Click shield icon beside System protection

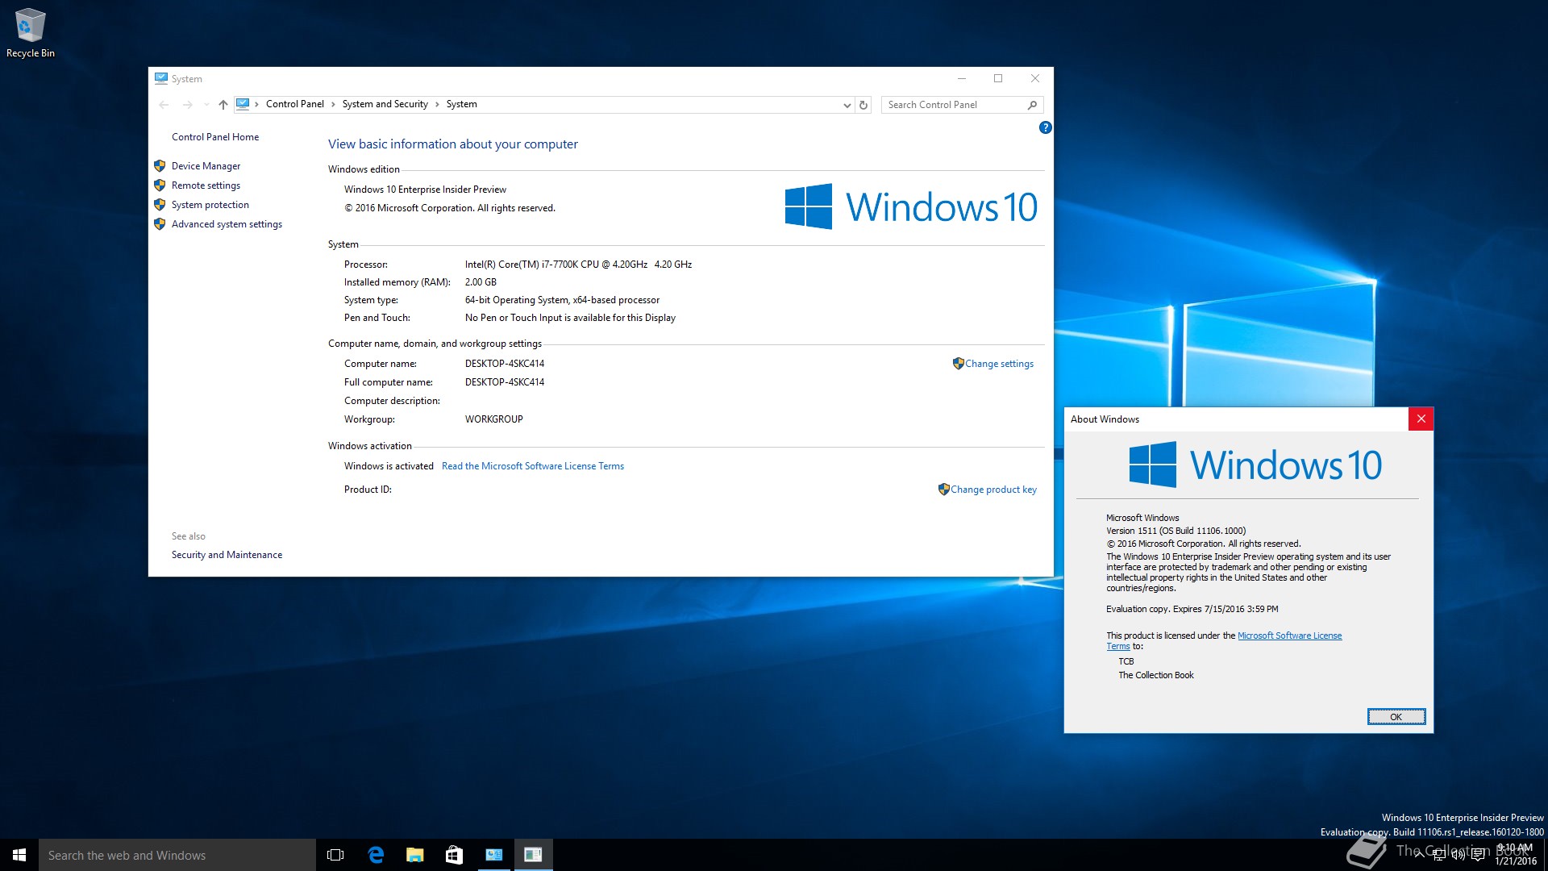[160, 205]
